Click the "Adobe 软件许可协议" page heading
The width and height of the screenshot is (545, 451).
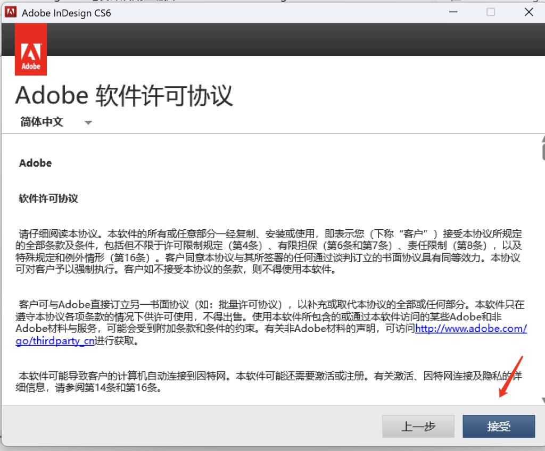click(x=124, y=96)
